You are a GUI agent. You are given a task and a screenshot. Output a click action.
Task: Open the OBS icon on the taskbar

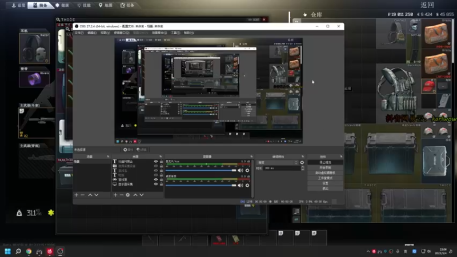[x=61, y=251]
